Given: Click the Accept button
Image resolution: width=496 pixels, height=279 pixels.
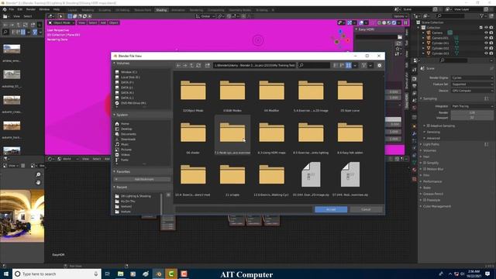Looking at the screenshot, I should (x=331, y=209).
